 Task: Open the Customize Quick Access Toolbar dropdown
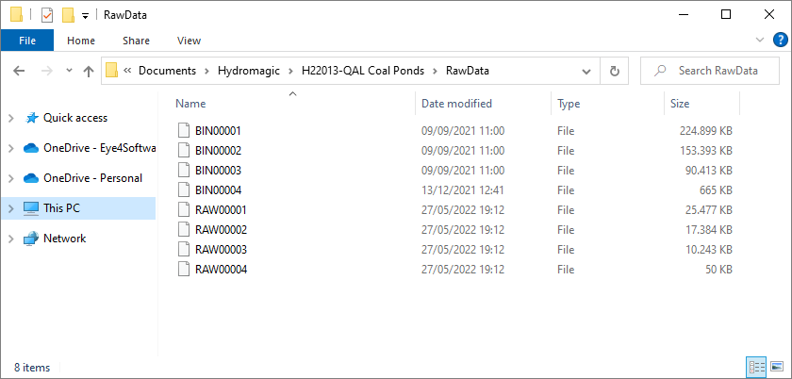[85, 15]
